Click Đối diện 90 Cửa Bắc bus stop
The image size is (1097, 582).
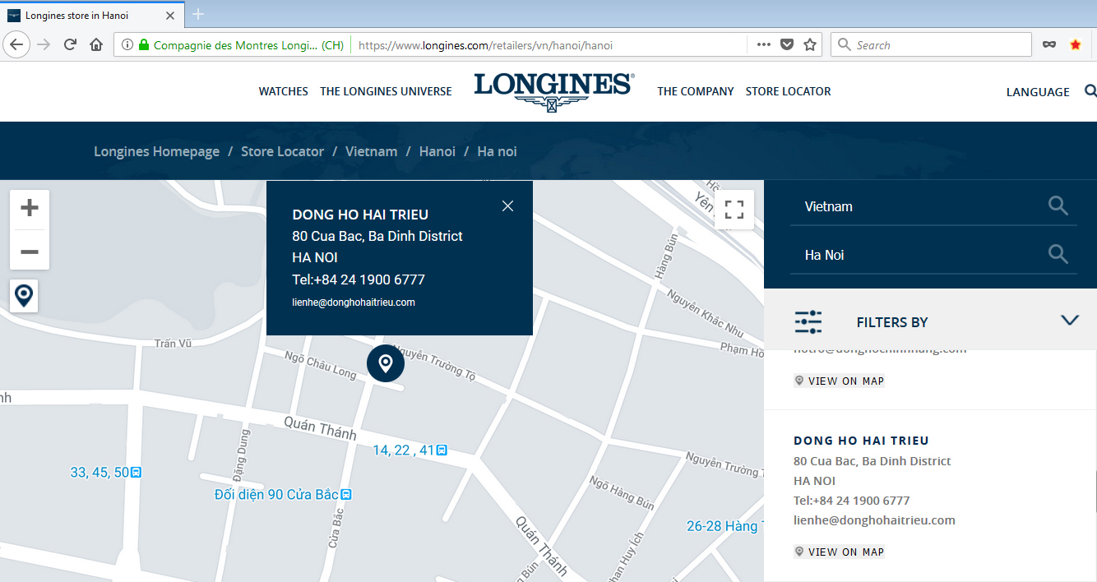[283, 494]
